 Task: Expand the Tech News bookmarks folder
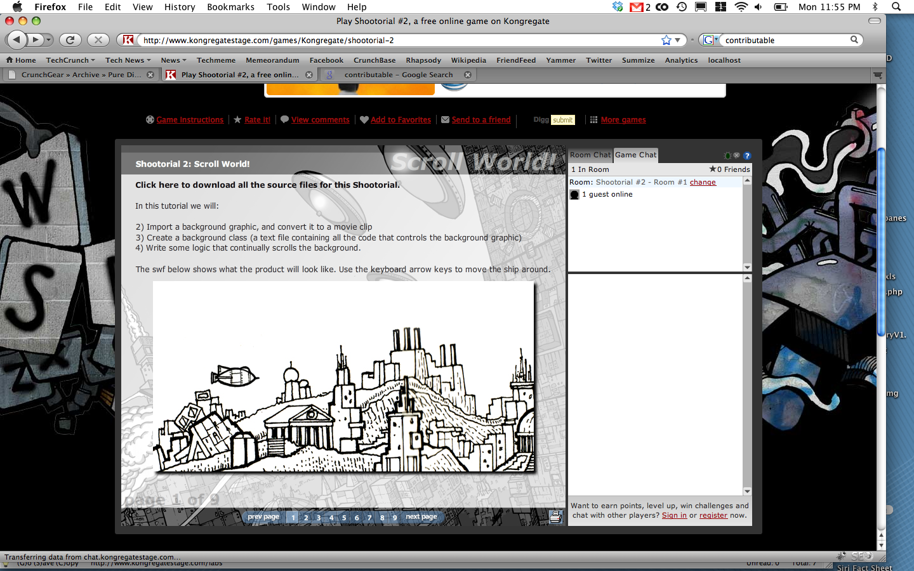pos(128,60)
